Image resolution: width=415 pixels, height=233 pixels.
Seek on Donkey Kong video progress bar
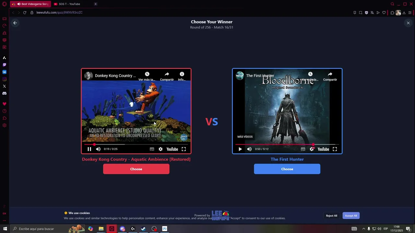point(136,144)
